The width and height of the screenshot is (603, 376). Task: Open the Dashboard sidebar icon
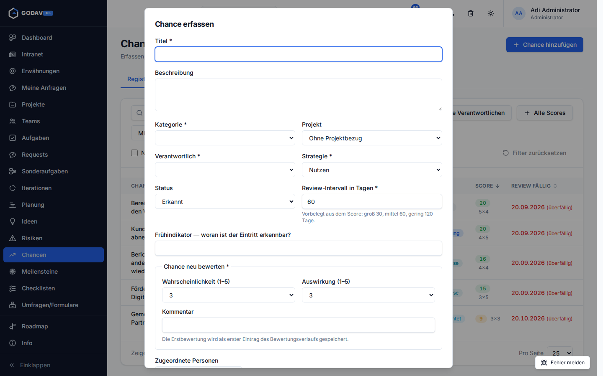(x=13, y=38)
